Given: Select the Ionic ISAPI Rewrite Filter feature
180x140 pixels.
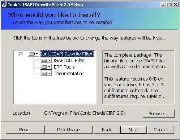Looking at the screenshot, I should 67,54.
